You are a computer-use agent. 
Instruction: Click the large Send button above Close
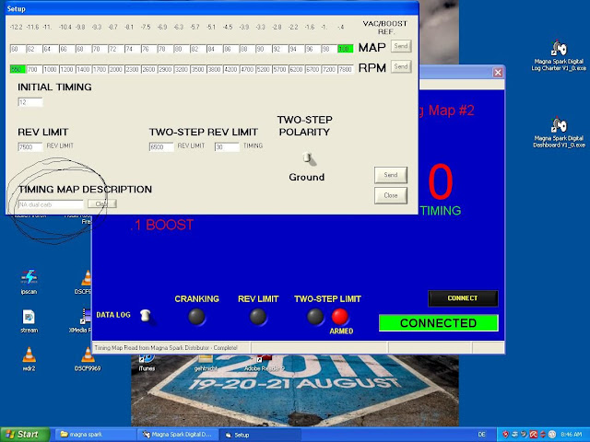[391, 175]
